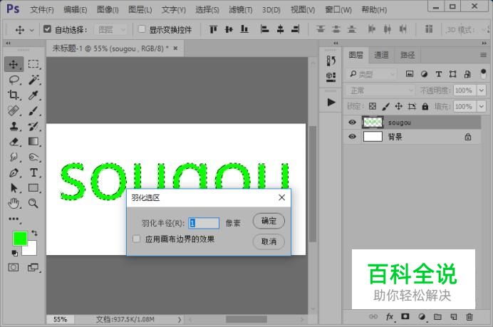The image size is (493, 327).
Task: Select the Eyedropper tool
Action: [33, 95]
